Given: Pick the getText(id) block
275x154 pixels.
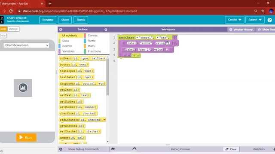Looking at the screenshot, I should (70, 90).
